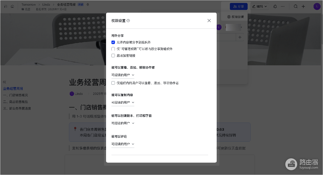Open dropdown under 谁可以复制内容
Screen dimensions: 323x175
(123, 102)
